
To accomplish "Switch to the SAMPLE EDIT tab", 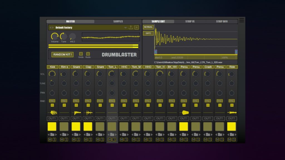I will (x=158, y=21).
